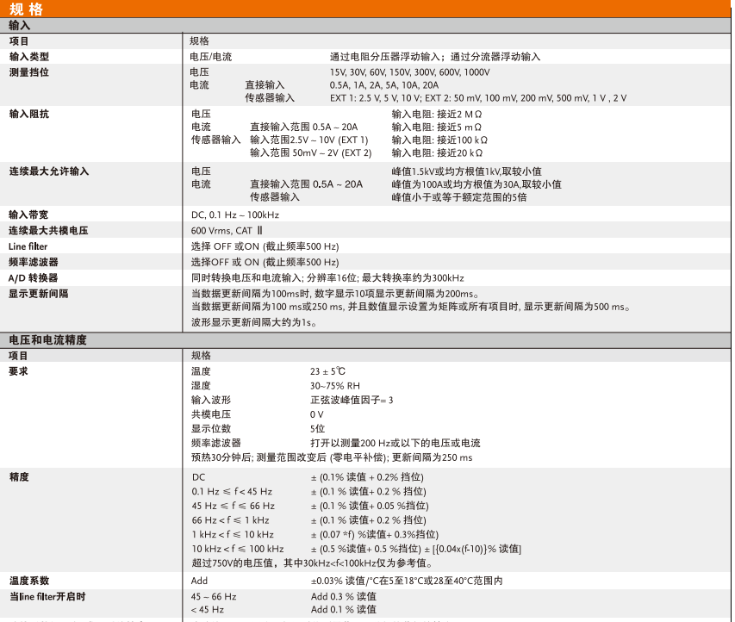Click the 显示更新间隔 row label
This screenshot has height=622, width=735.
click(x=39, y=293)
